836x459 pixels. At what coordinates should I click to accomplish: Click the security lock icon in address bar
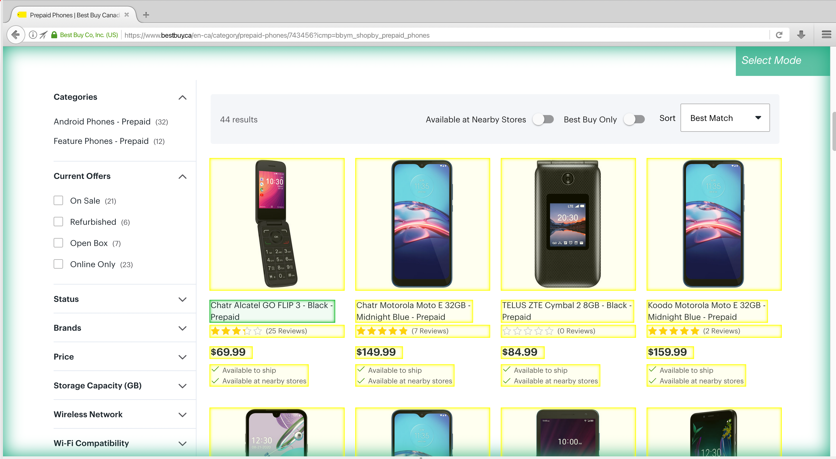[55, 35]
